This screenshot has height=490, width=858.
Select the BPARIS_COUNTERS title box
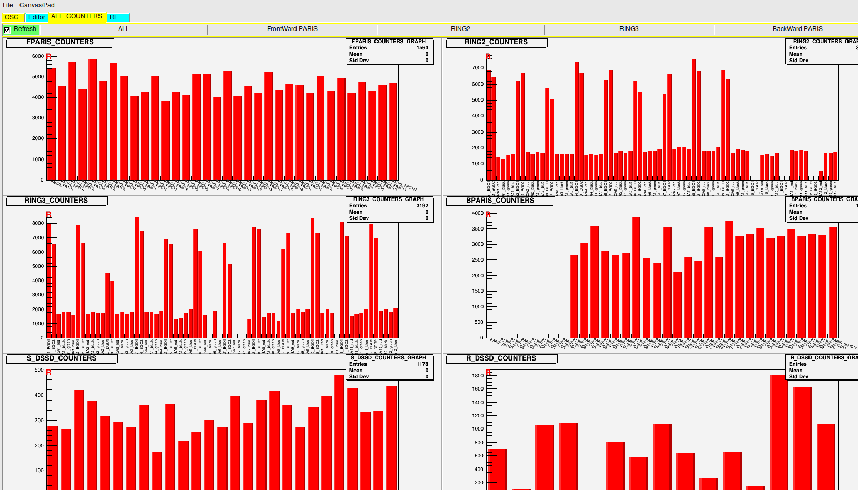click(x=500, y=201)
